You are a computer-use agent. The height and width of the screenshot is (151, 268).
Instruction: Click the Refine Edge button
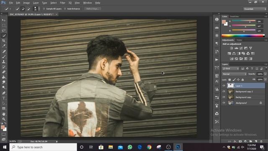click(93, 9)
